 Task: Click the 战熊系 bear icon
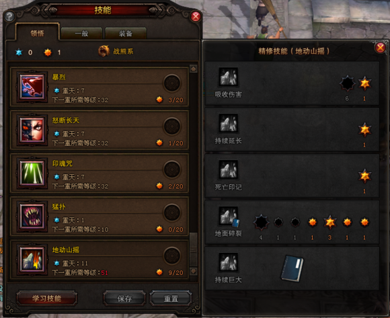coord(104,51)
